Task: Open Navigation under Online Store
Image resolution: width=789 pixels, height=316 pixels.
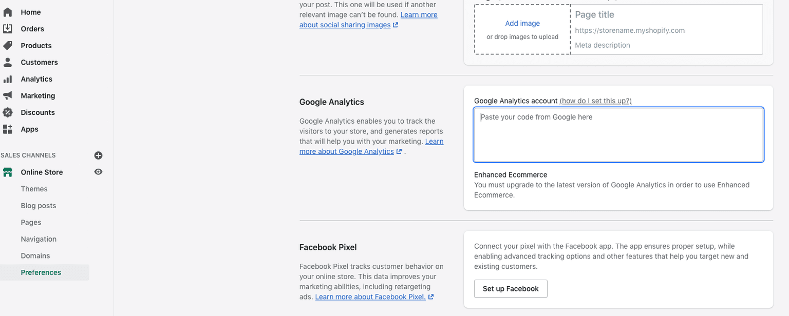Action: (39, 239)
